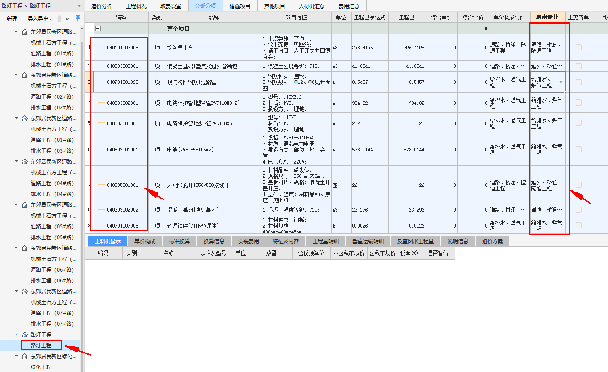This screenshot has width=608, height=372.
Task: Click 是否暂估 header in lower table
Action: pyautogui.click(x=438, y=253)
